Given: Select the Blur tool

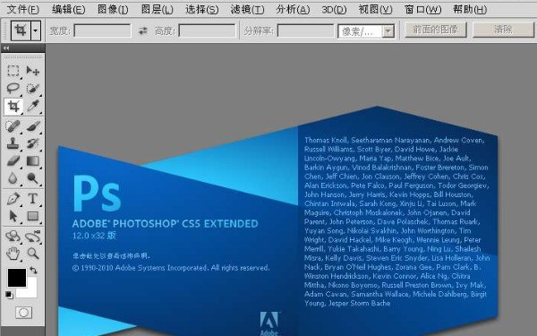Looking at the screenshot, I should [x=13, y=178].
